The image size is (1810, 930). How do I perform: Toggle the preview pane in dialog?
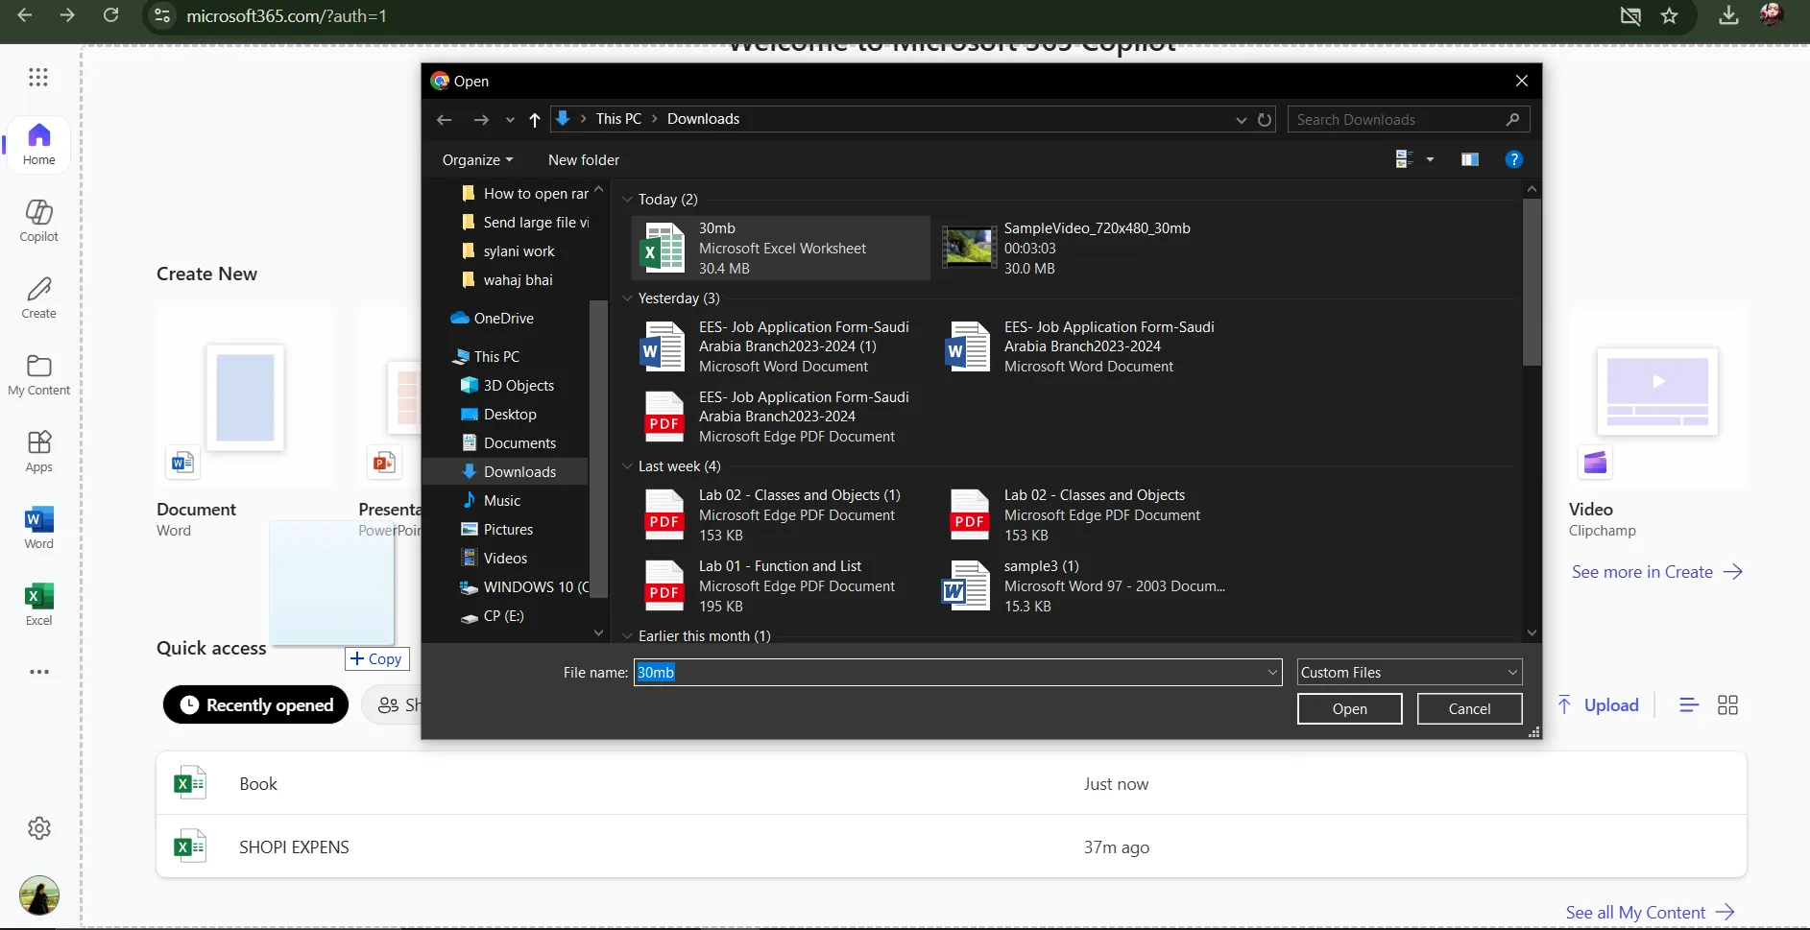(1470, 159)
